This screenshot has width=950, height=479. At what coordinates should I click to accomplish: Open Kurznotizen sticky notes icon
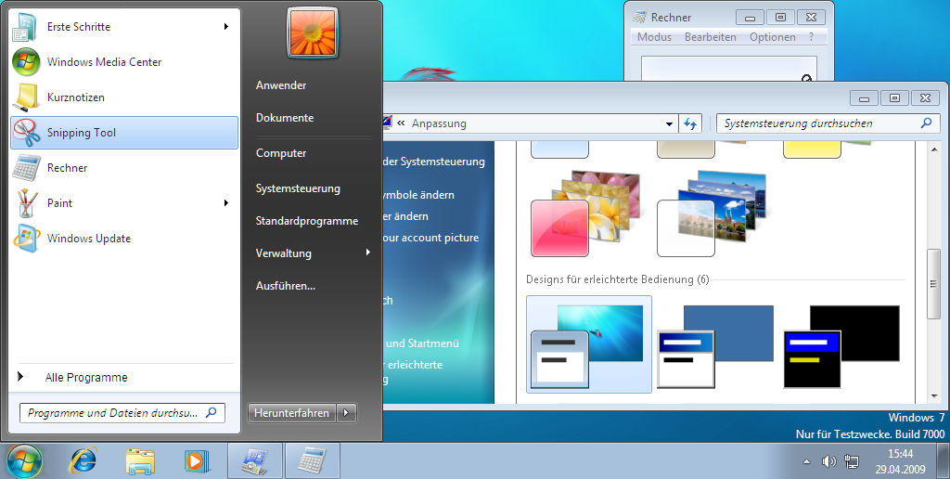tap(26, 97)
